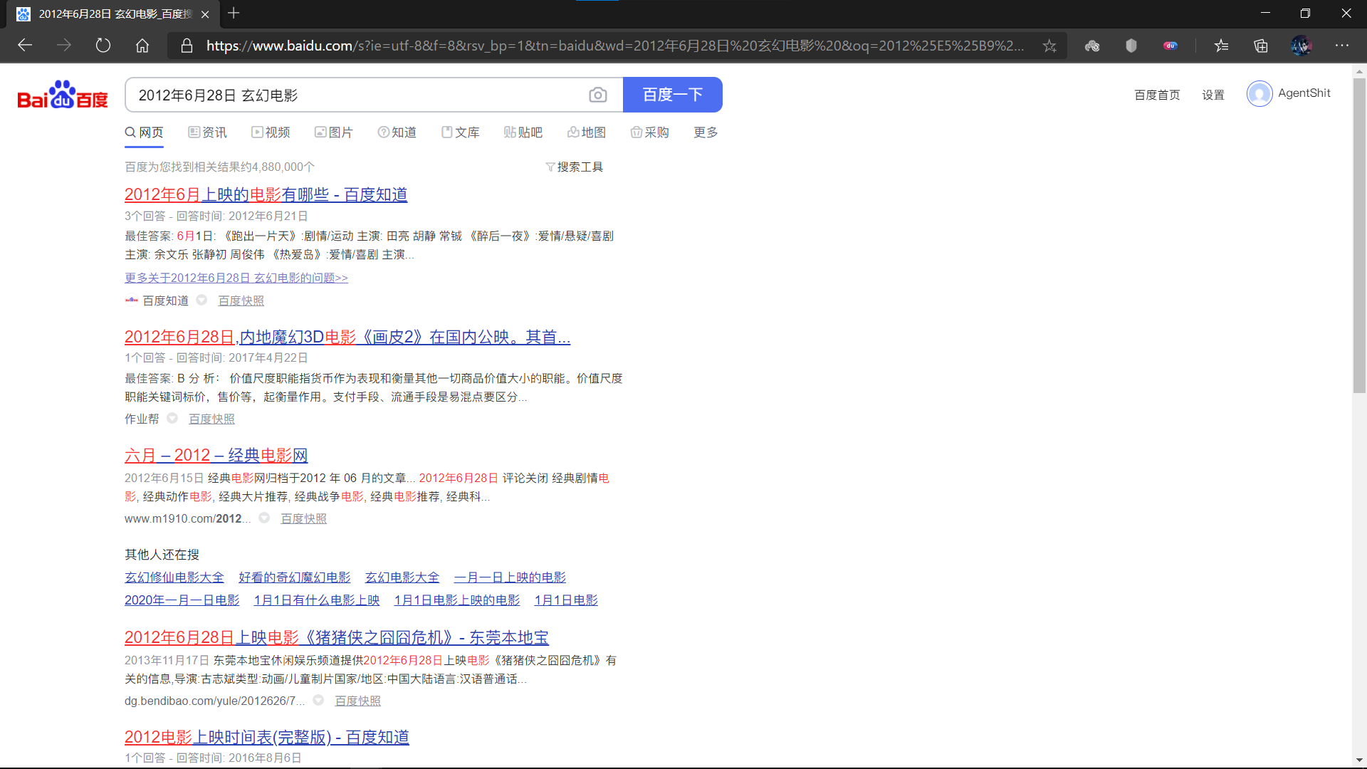Go to browser home page icon
Screen dimensions: 1367x769
[x=142, y=46]
